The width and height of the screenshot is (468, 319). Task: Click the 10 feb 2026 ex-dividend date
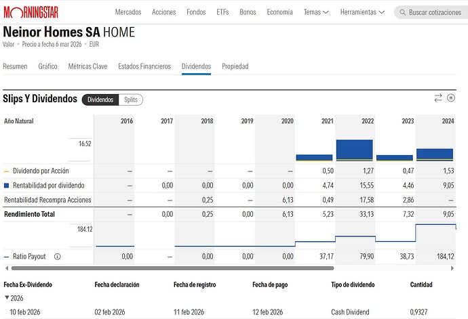pos(25,312)
